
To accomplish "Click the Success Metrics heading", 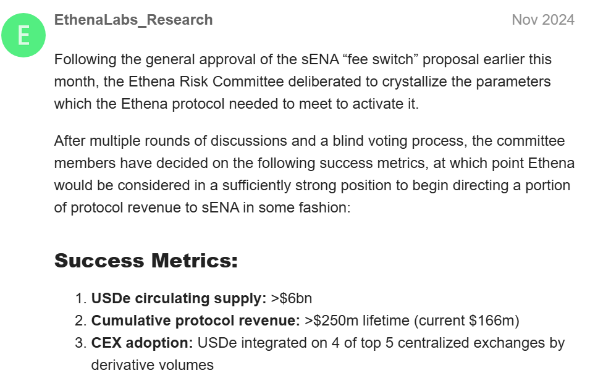I will [x=146, y=260].
